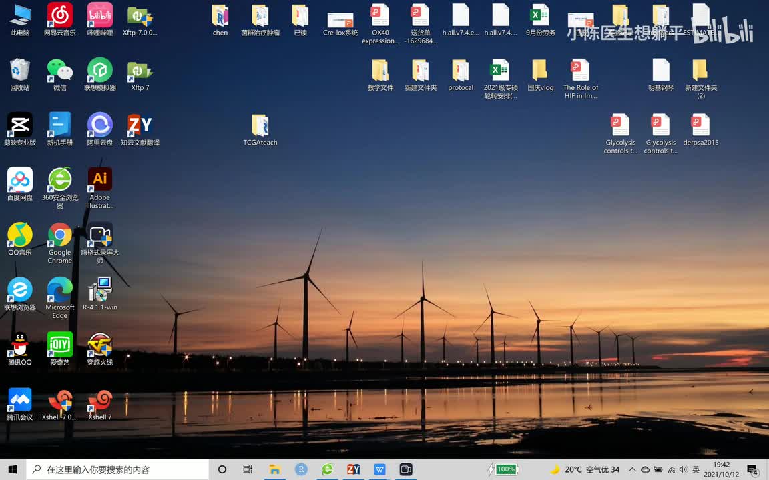
Task: Click the Windows Start button
Action: 13,469
